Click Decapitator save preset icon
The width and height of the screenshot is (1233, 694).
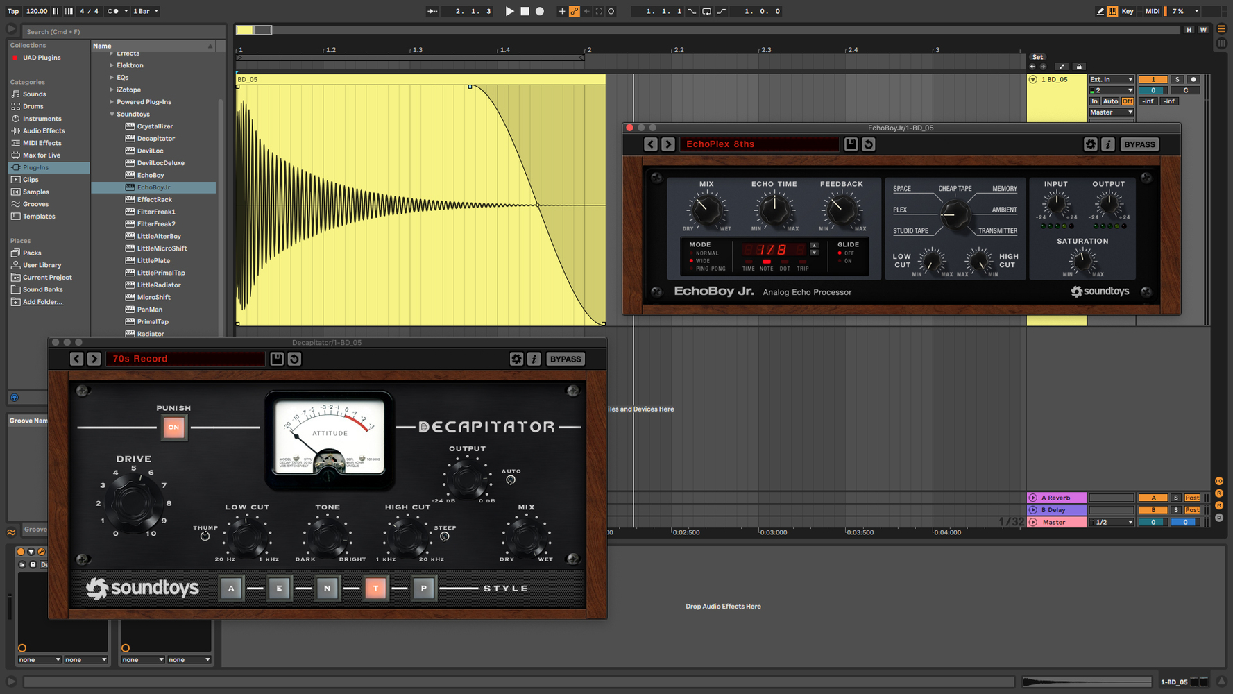click(x=277, y=359)
